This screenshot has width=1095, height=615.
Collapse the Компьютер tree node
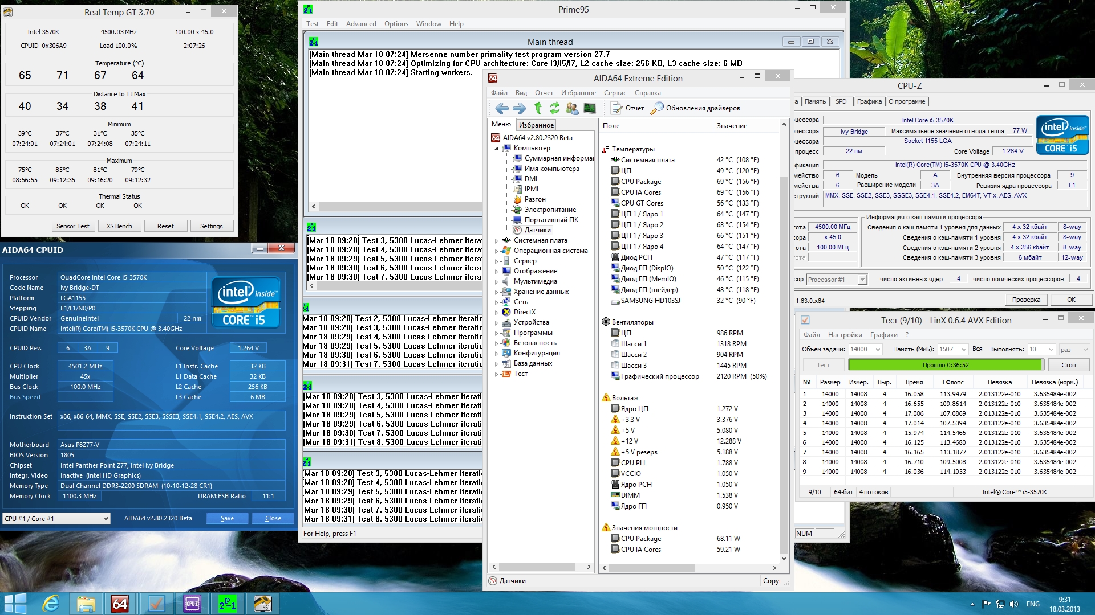(496, 149)
